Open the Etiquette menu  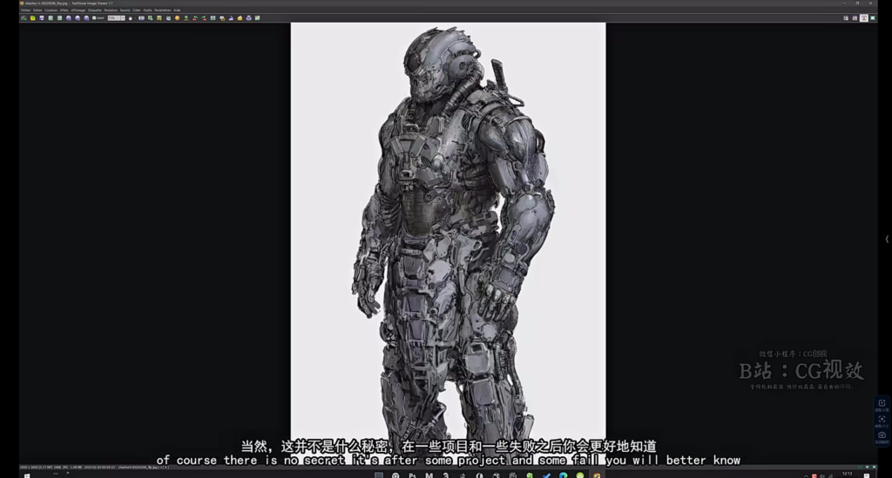pyautogui.click(x=95, y=10)
